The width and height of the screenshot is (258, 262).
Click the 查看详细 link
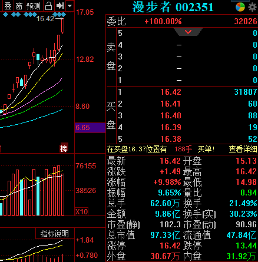click(x=243, y=150)
